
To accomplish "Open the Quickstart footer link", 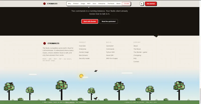I will click(110, 46).
